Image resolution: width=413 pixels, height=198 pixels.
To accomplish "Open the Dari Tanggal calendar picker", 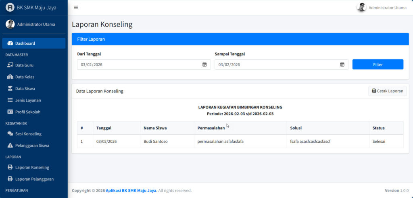I will (x=204, y=65).
